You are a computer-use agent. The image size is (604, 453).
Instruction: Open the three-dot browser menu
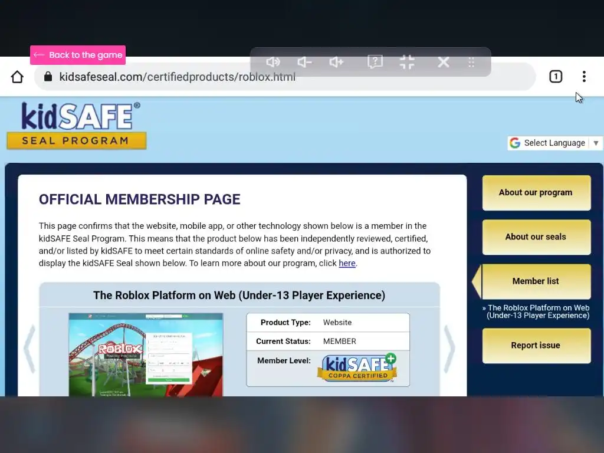coord(584,77)
